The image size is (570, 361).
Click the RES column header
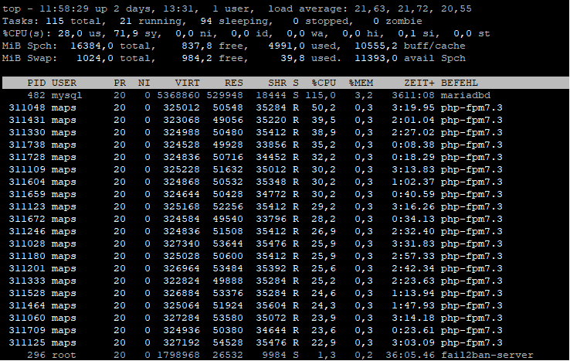[234, 83]
